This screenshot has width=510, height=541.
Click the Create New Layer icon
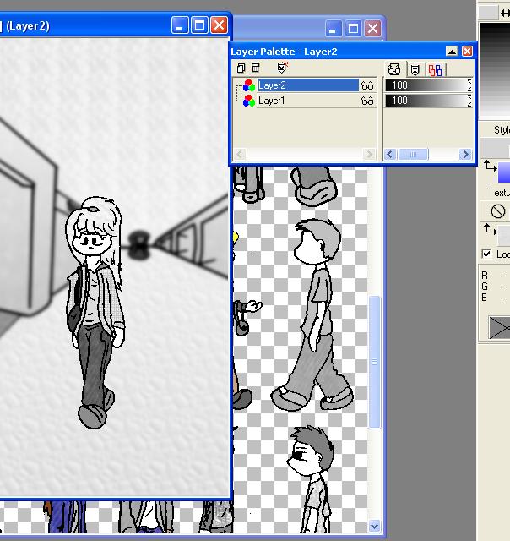[x=241, y=68]
